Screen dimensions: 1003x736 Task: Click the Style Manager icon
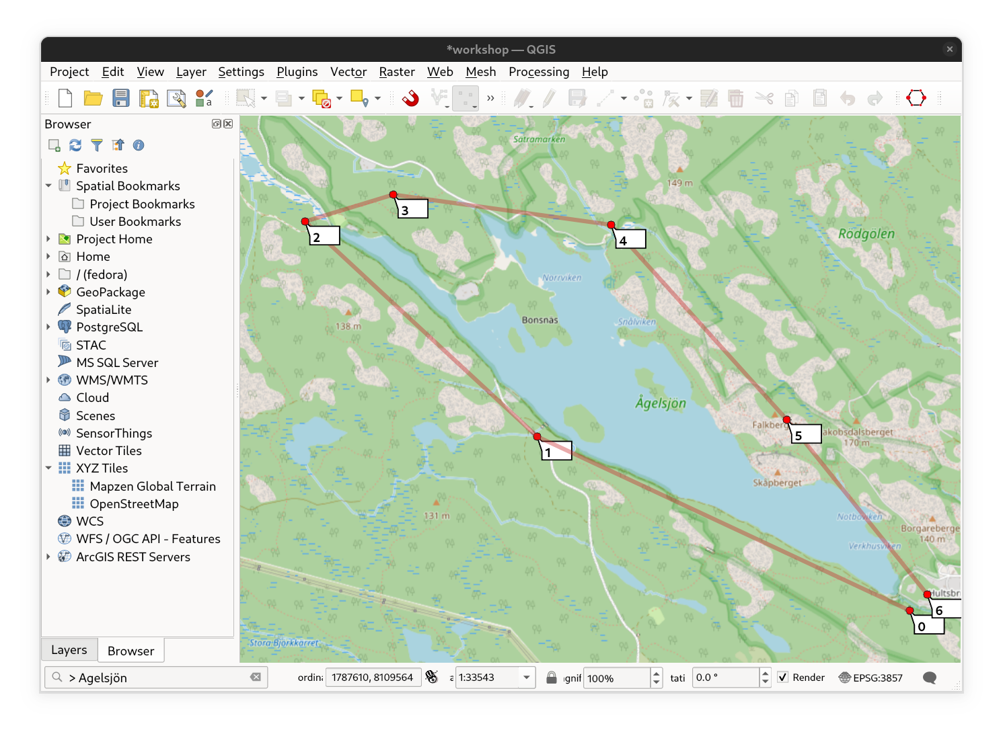[x=204, y=99]
